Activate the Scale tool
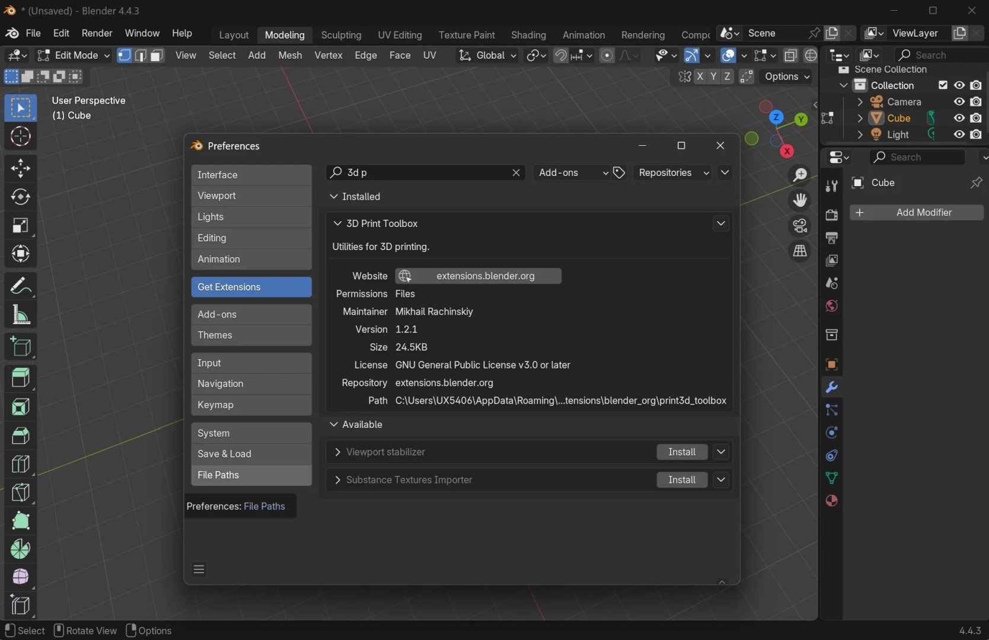Screen dimensions: 989x640 tap(20, 225)
